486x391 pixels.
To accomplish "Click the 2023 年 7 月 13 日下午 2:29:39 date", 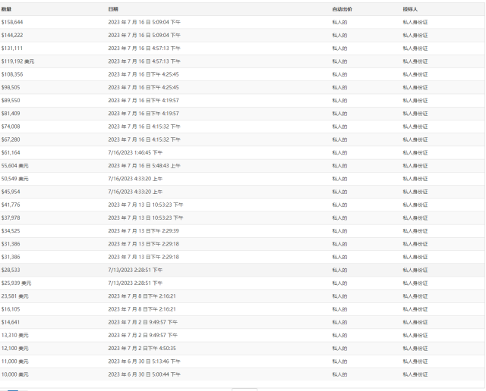I will [x=144, y=230].
